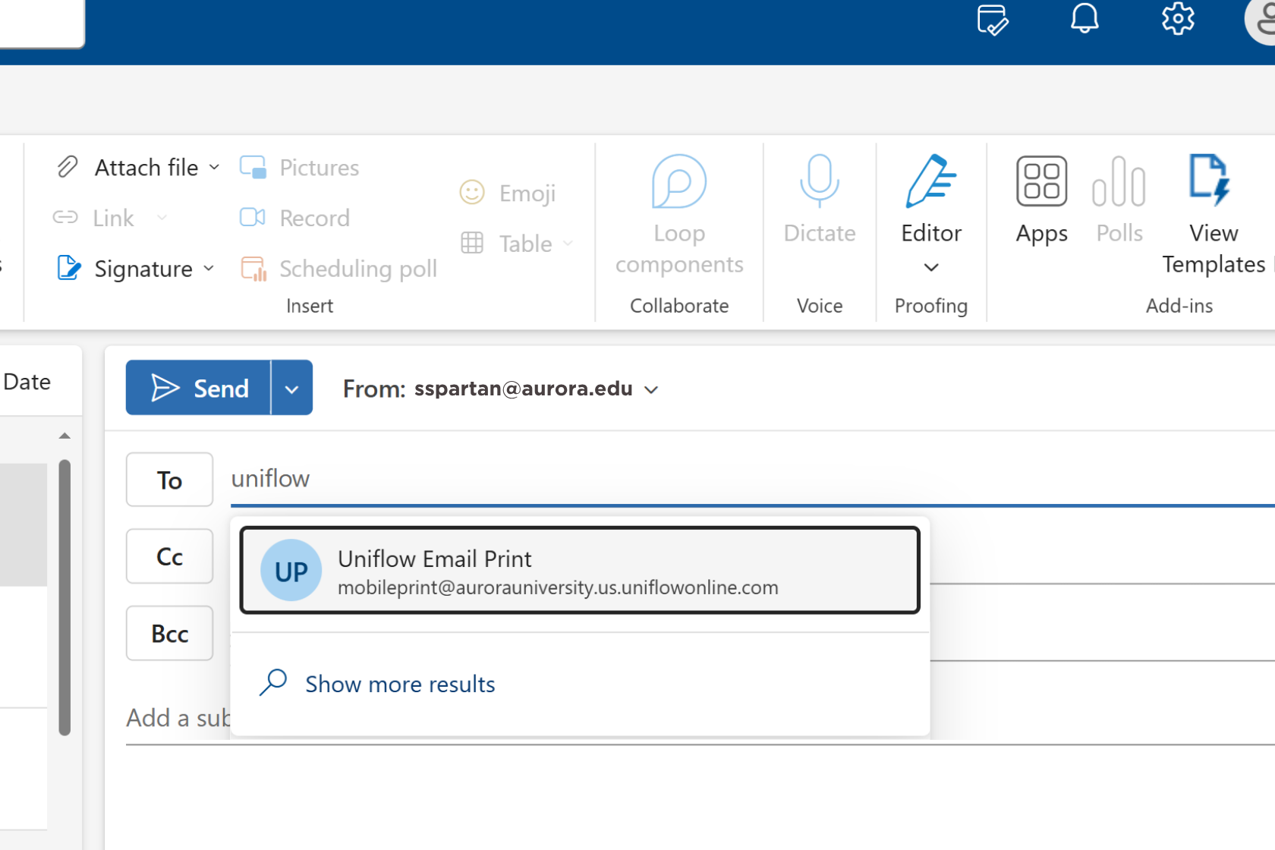Open the Send options dropdown
Viewport: 1275px width, 850px height.
[x=292, y=388]
